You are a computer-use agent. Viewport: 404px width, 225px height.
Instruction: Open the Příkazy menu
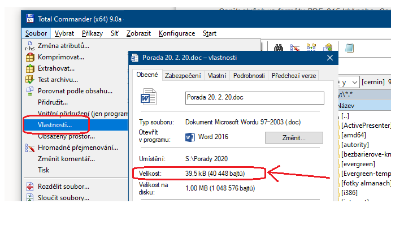[92, 33]
